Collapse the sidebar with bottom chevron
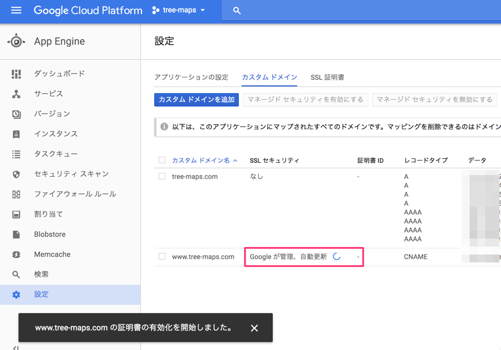Viewport: 501px width, 350px height. [x=16, y=348]
